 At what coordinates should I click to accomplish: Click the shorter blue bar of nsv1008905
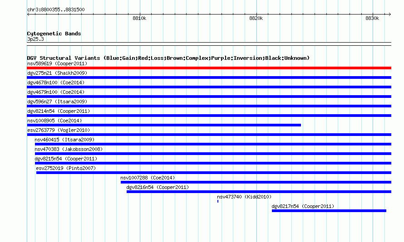[164, 125]
